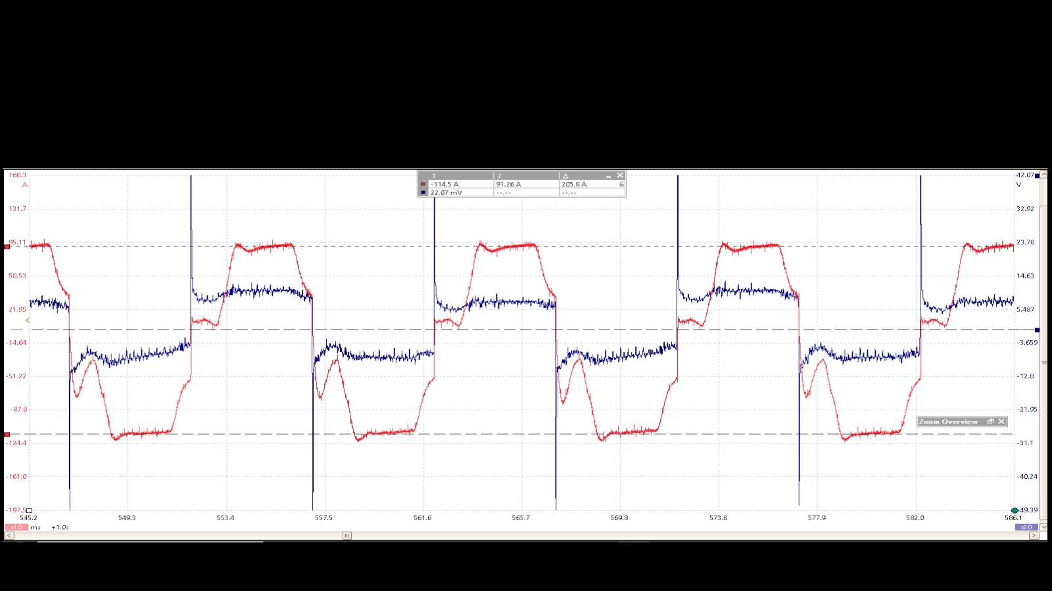Click the +1.0s time offset label

point(60,527)
